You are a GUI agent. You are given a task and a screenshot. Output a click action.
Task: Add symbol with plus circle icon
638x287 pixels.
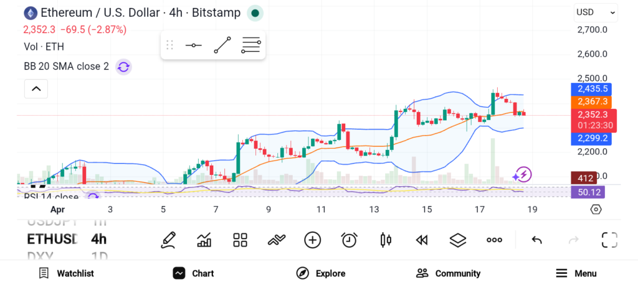pyautogui.click(x=312, y=240)
